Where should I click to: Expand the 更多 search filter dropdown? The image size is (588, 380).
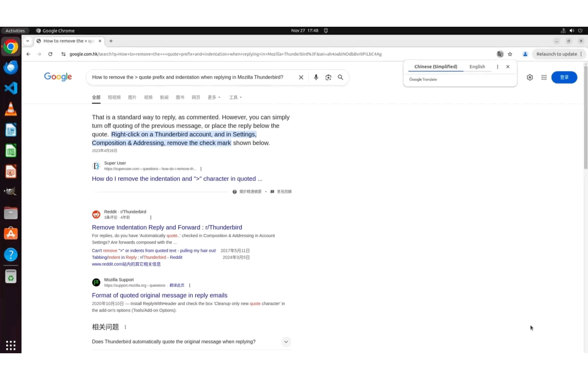click(214, 97)
